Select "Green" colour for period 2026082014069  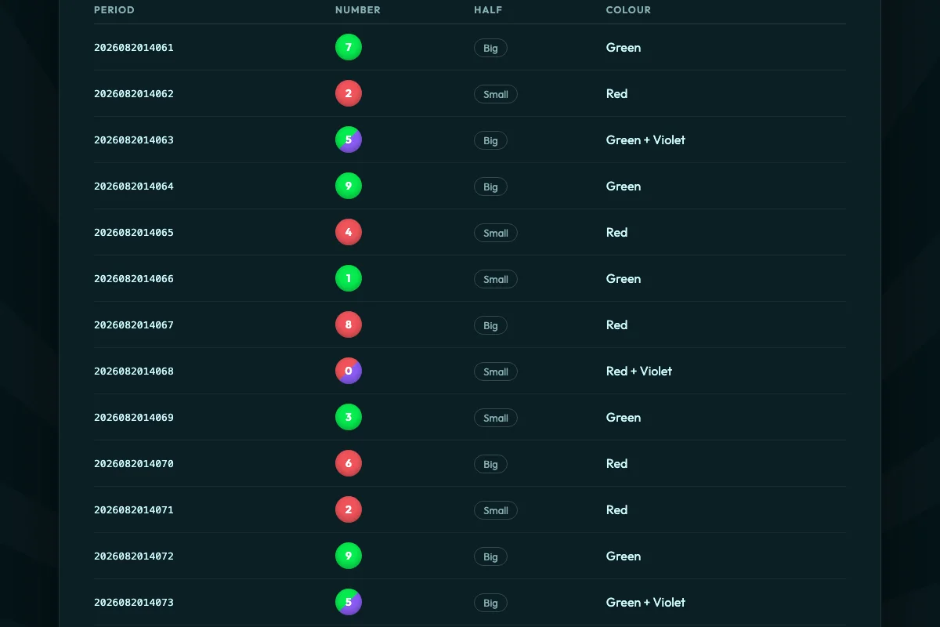624,418
